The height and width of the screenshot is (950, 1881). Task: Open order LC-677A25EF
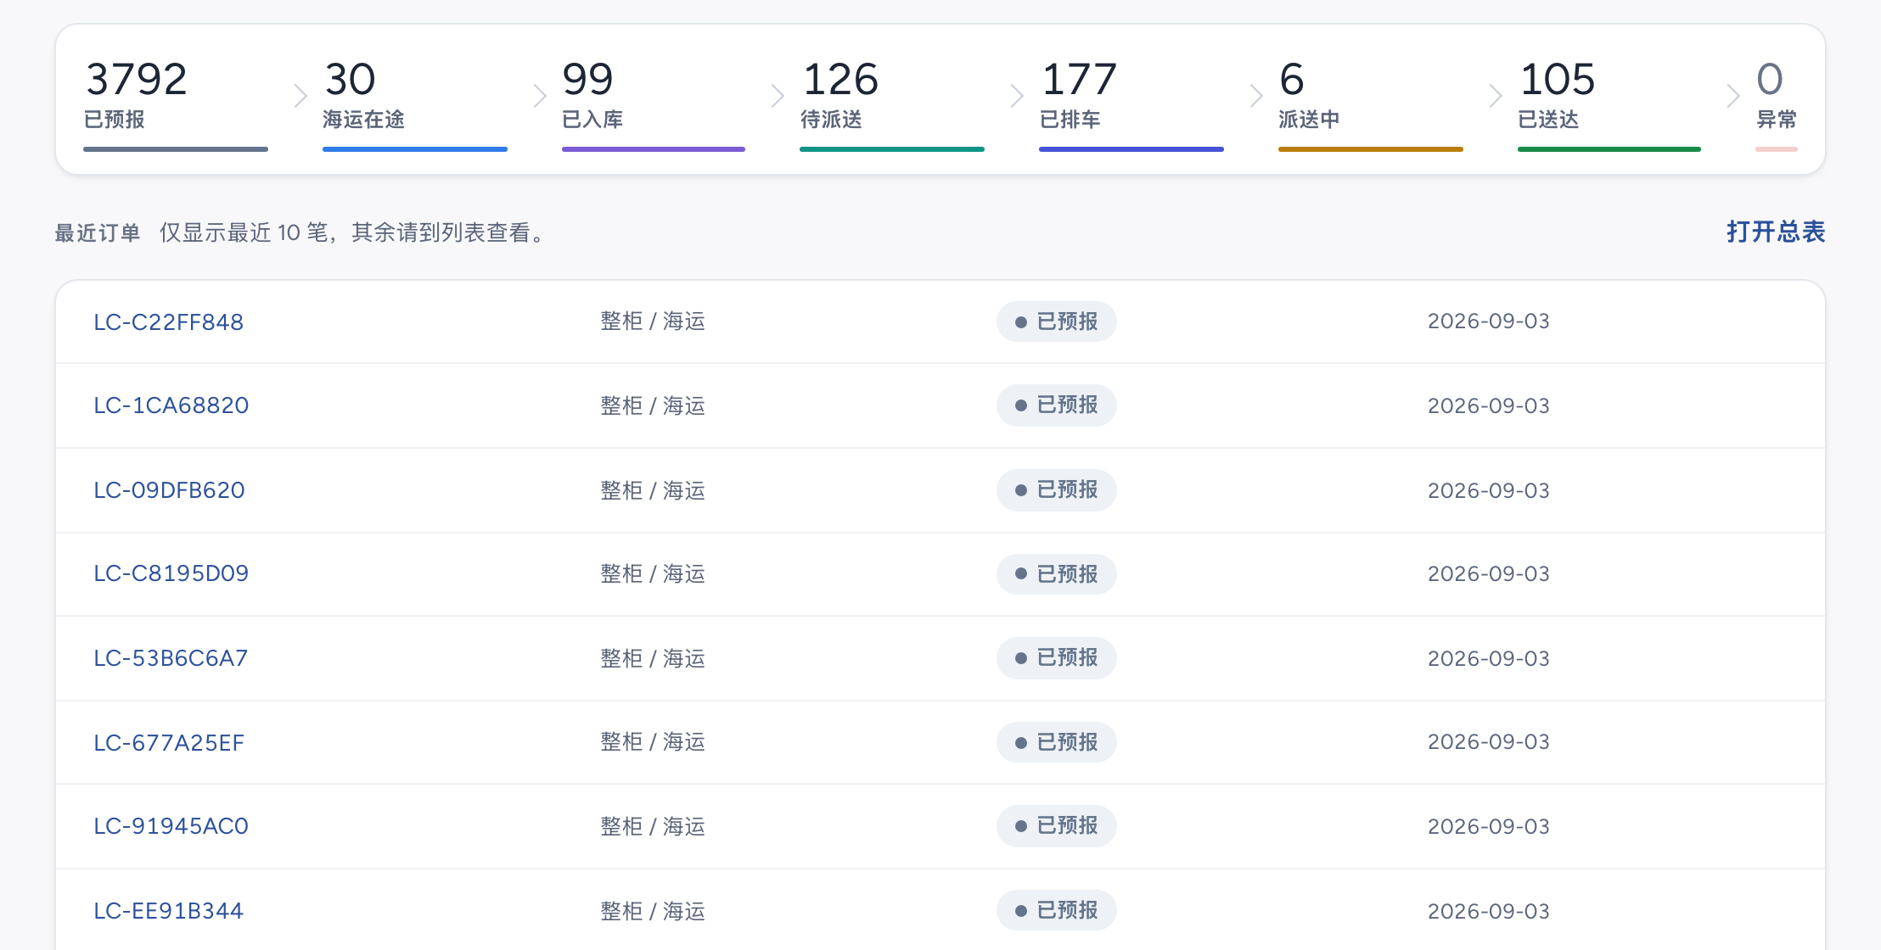click(x=169, y=743)
